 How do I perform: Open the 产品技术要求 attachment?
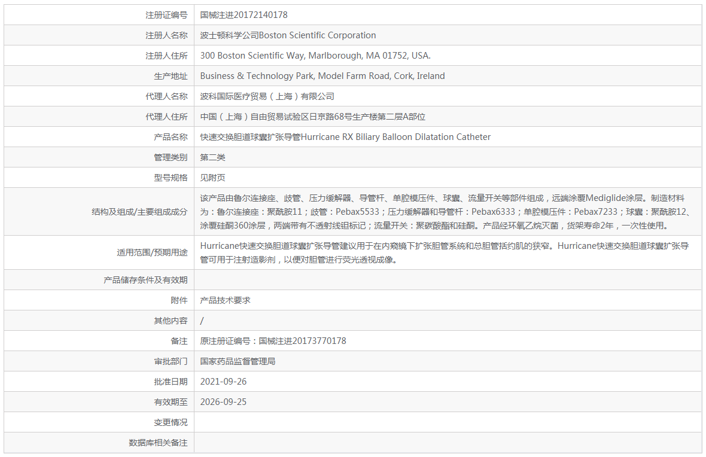click(225, 300)
